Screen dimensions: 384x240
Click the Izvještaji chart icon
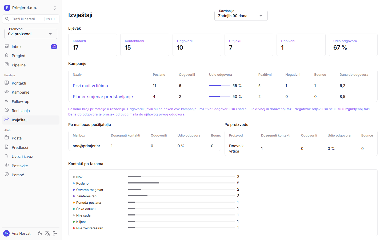point(7,119)
